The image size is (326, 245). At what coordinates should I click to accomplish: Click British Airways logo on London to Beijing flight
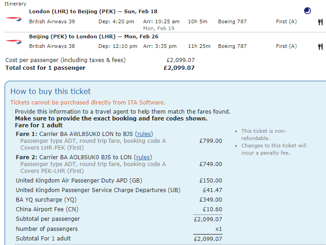point(13,18)
